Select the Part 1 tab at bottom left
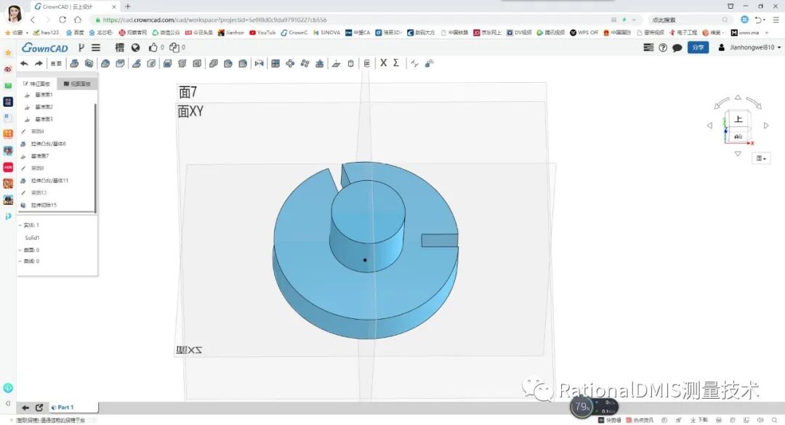 tap(65, 408)
